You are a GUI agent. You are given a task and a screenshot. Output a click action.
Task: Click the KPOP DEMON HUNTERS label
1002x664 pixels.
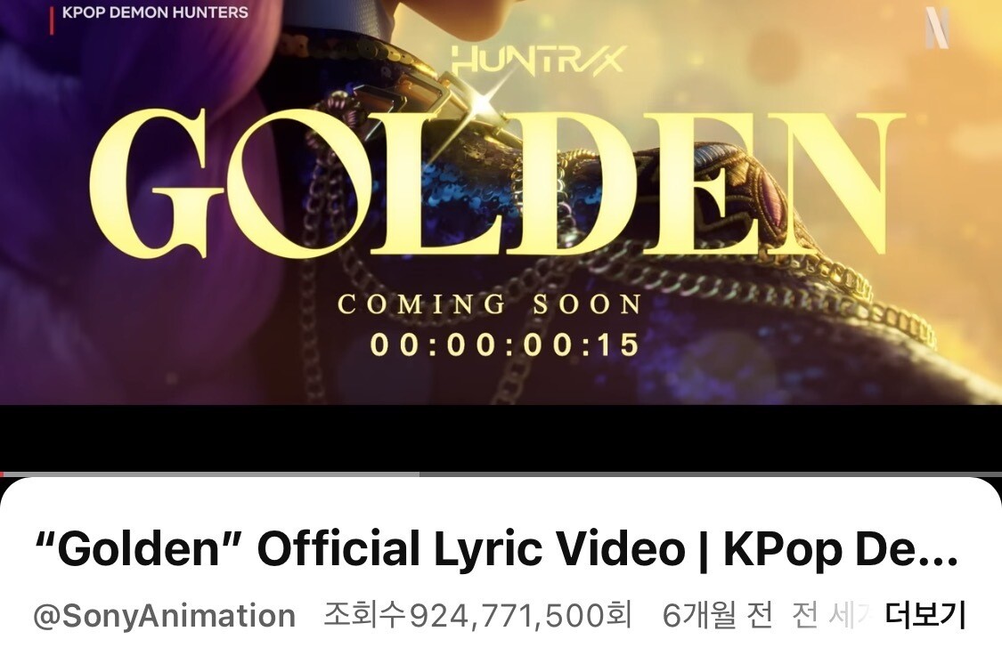tap(155, 12)
